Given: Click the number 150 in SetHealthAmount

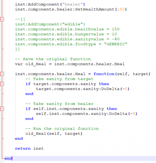Looking at the screenshot, I should coord(121,9).
